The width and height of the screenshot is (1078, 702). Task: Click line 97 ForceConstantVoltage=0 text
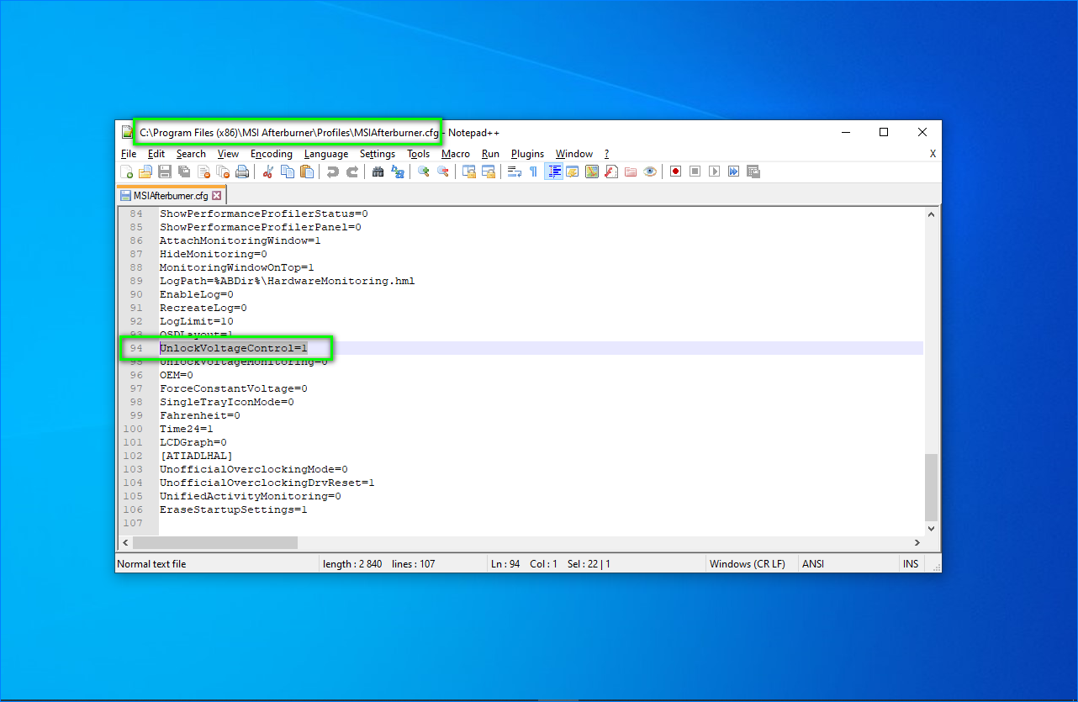pos(233,388)
